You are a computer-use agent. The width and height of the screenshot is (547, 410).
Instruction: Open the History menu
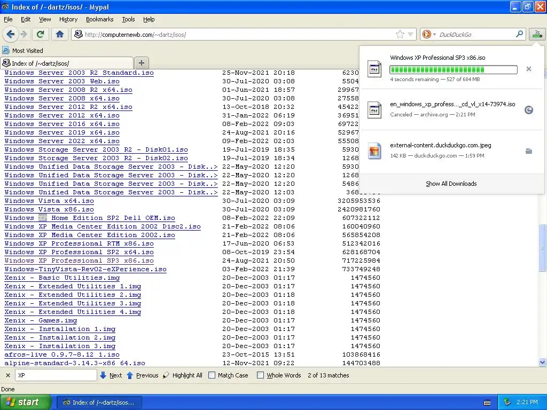pyautogui.click(x=68, y=19)
